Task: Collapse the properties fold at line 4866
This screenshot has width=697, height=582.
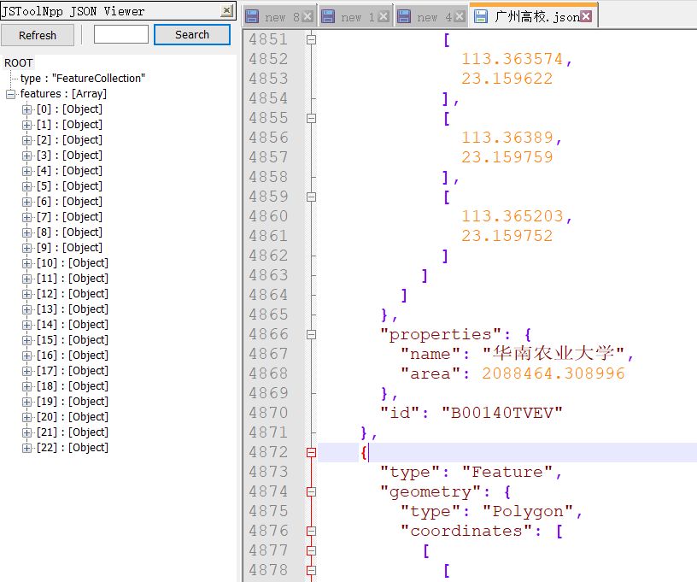Action: (x=311, y=334)
